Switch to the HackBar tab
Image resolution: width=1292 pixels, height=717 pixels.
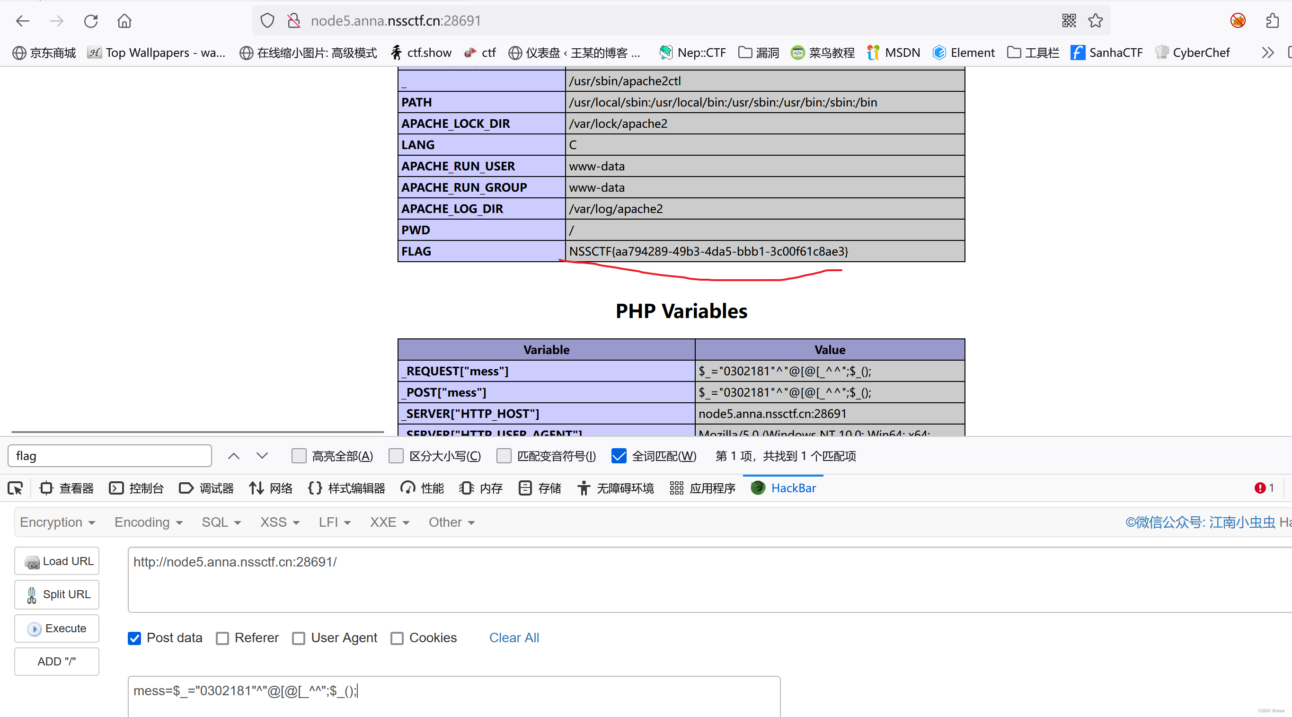click(x=794, y=487)
